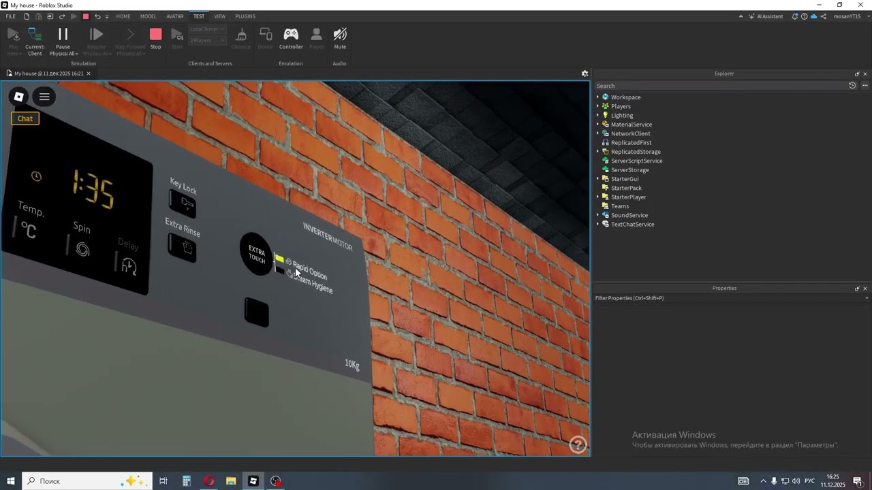Select the TEST ribbon tab

[198, 16]
